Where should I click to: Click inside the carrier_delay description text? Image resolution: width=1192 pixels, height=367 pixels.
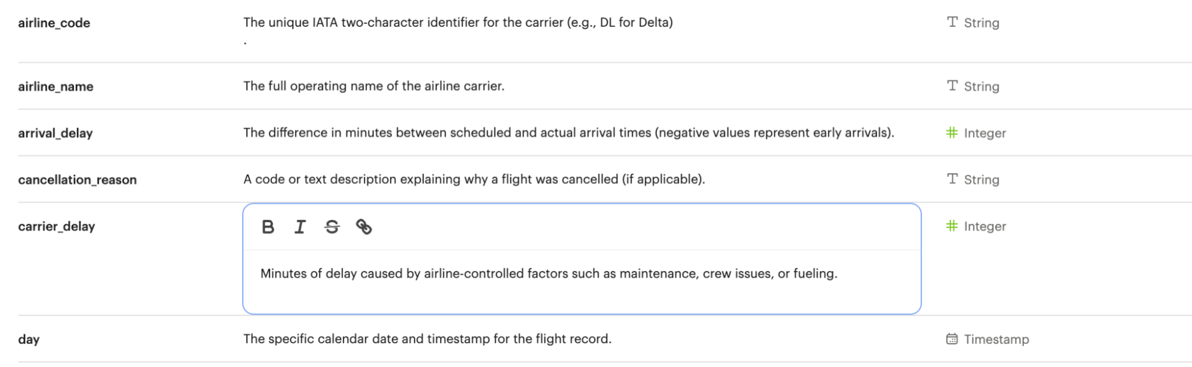549,274
